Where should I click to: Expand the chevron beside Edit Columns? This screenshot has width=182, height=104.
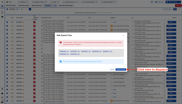[x=179, y=9]
